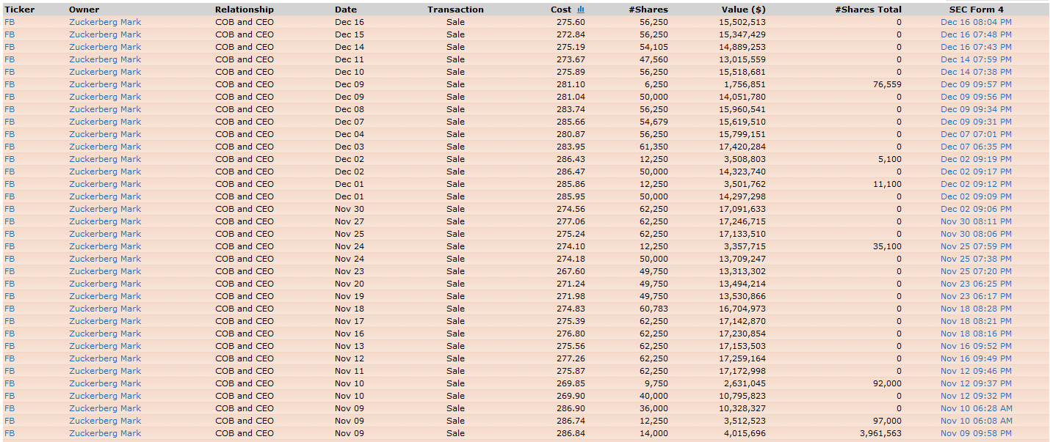The height and width of the screenshot is (442, 1050).
Task: Open SEC Form 4 link Dec 14 07:59 PM
Action: click(x=976, y=59)
